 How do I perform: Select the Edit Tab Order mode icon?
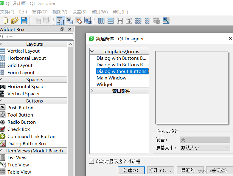(88, 21)
